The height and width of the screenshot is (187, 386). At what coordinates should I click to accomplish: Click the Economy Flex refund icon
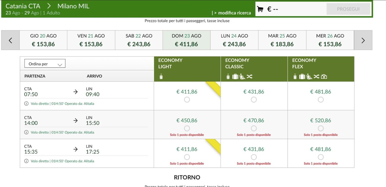coord(324,77)
